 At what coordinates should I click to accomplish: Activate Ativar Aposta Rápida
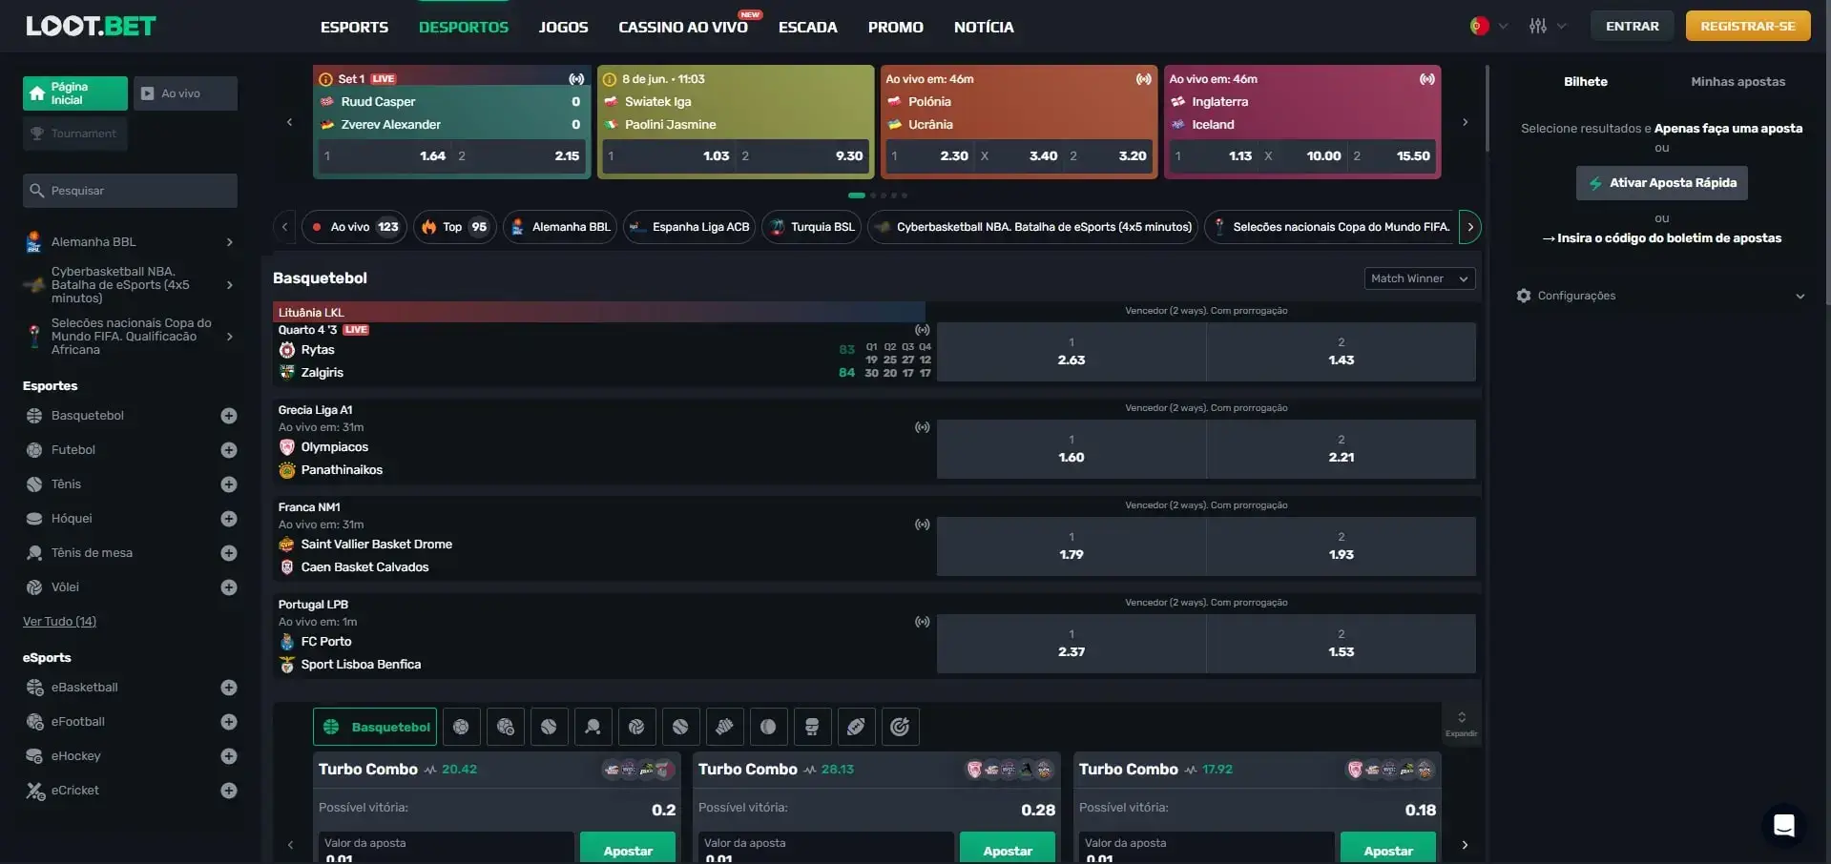click(x=1661, y=182)
